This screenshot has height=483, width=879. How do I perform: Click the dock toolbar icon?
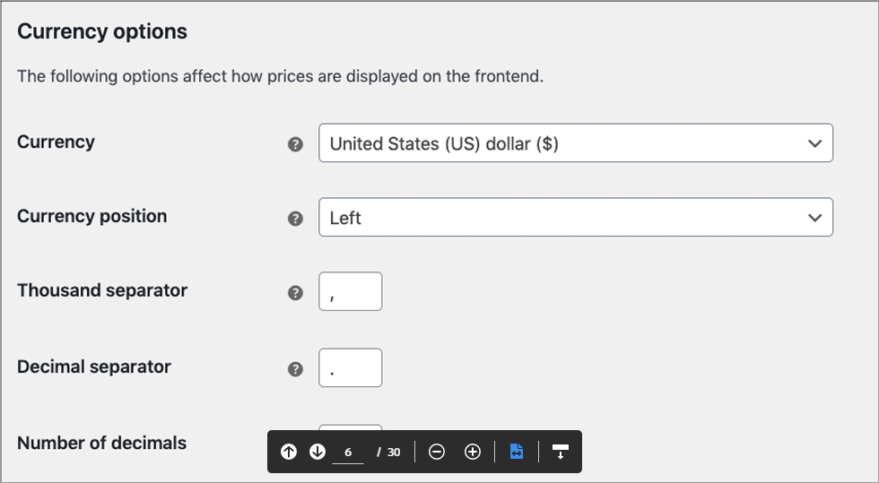pyautogui.click(x=561, y=452)
